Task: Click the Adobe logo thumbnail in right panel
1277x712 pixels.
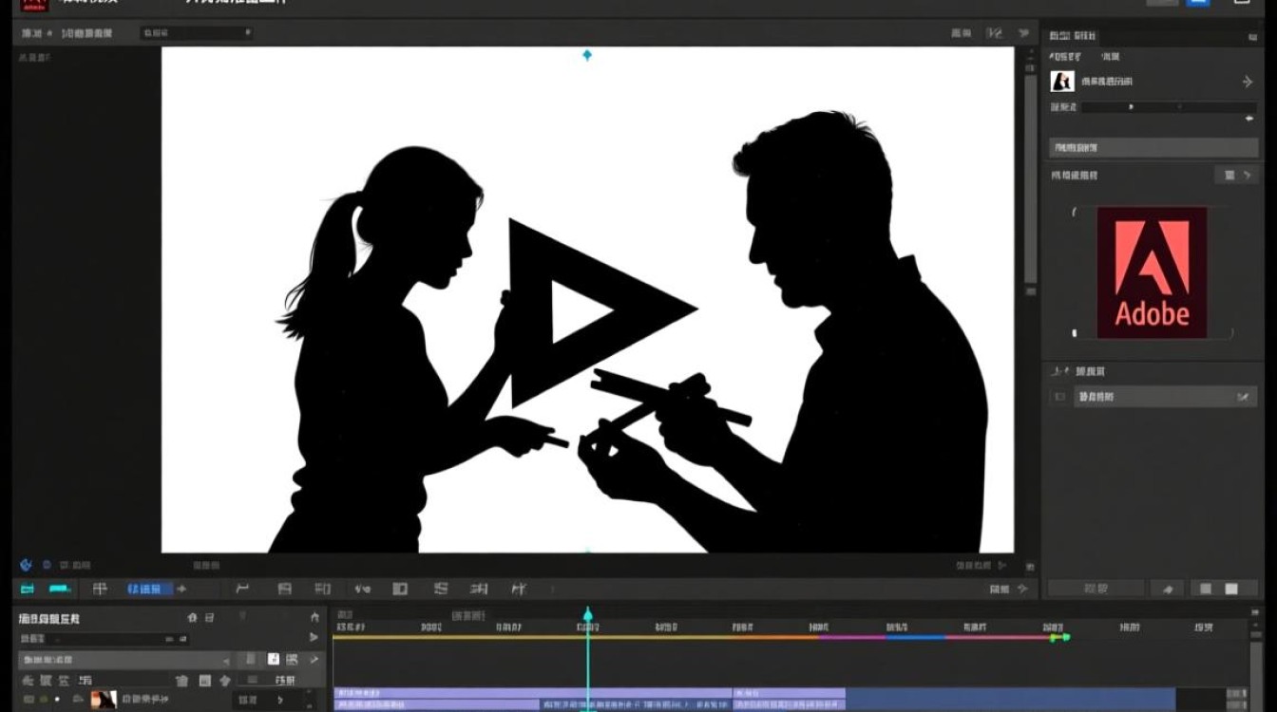Action: click(1152, 273)
